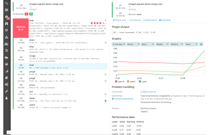Viewport: 211px width, 135px height.
Task: Select the 'disk /' service row
Action: 60,41
